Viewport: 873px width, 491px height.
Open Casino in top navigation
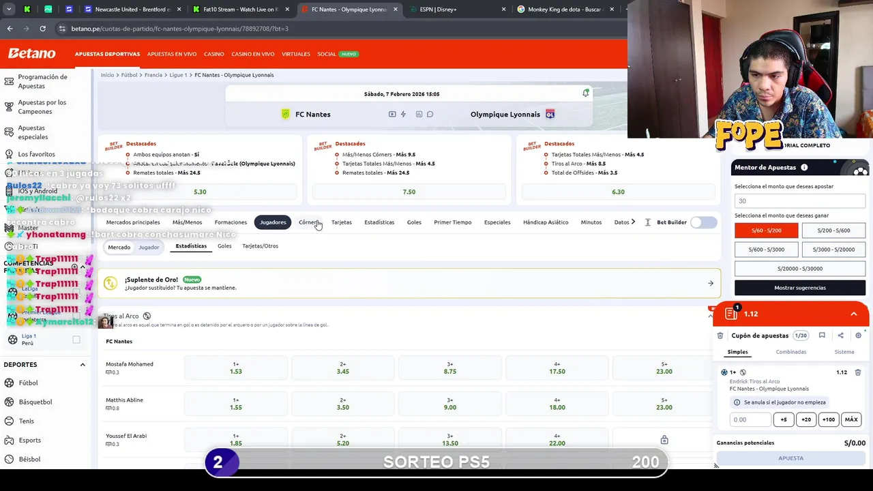(213, 54)
